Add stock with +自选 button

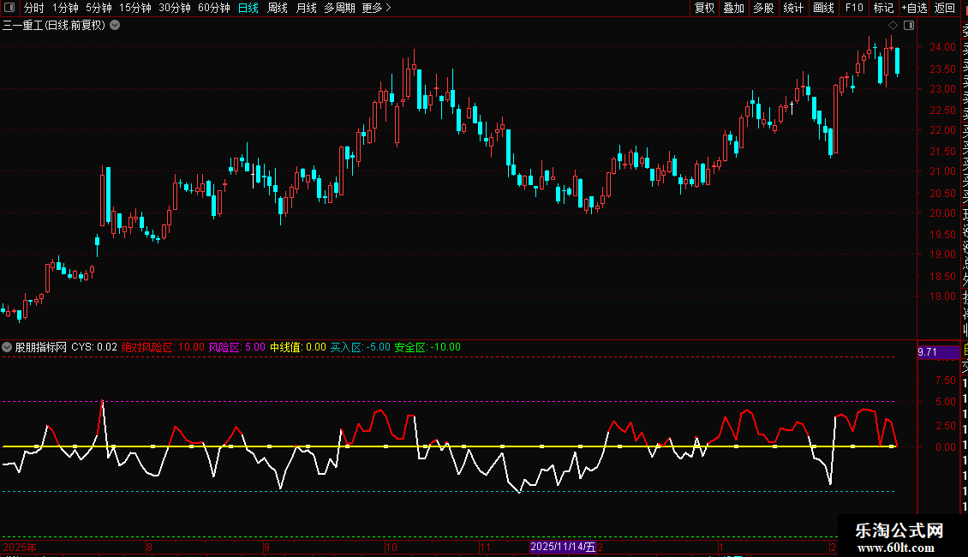[914, 8]
